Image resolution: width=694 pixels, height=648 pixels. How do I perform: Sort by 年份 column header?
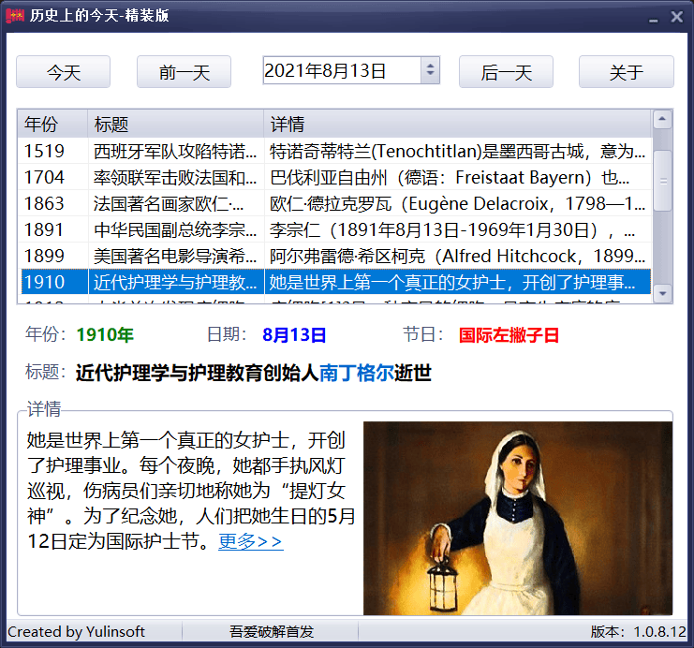click(x=52, y=125)
